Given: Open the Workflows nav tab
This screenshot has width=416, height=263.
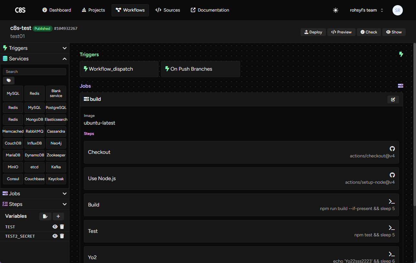Looking at the screenshot, I should point(130,10).
